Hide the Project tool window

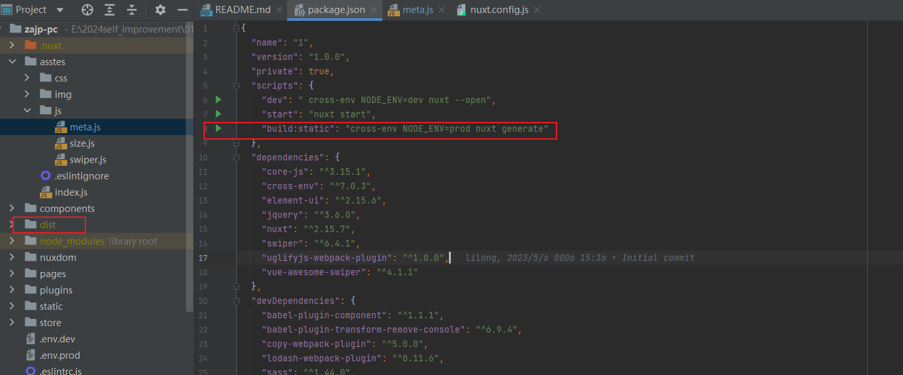click(x=182, y=10)
